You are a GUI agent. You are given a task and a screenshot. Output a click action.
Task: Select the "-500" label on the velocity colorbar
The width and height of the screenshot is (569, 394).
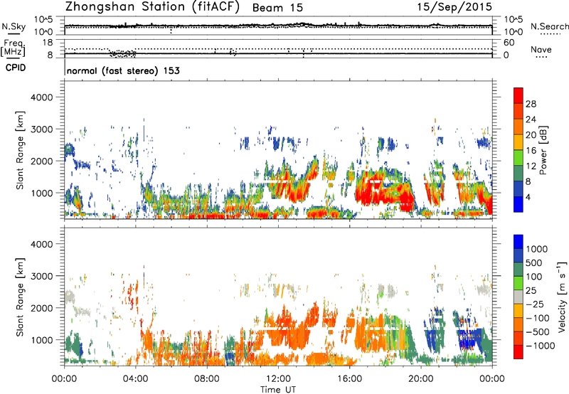(x=538, y=332)
